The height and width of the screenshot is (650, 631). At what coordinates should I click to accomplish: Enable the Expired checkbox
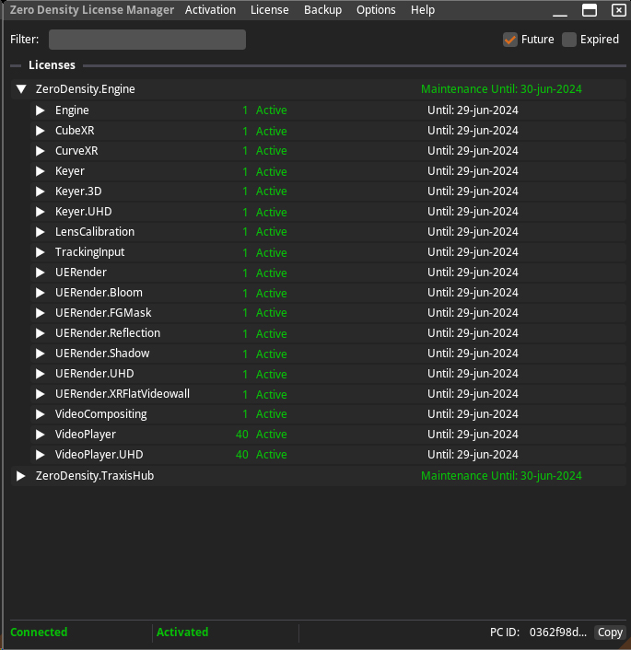569,40
